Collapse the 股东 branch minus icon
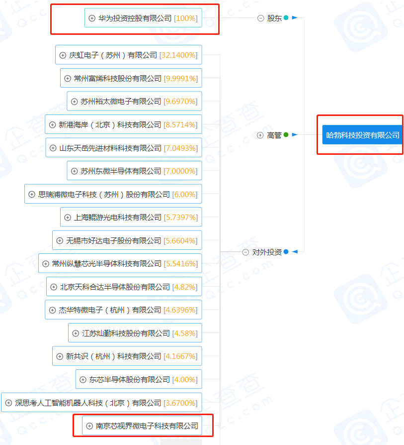This screenshot has height=445, width=404. click(x=261, y=18)
